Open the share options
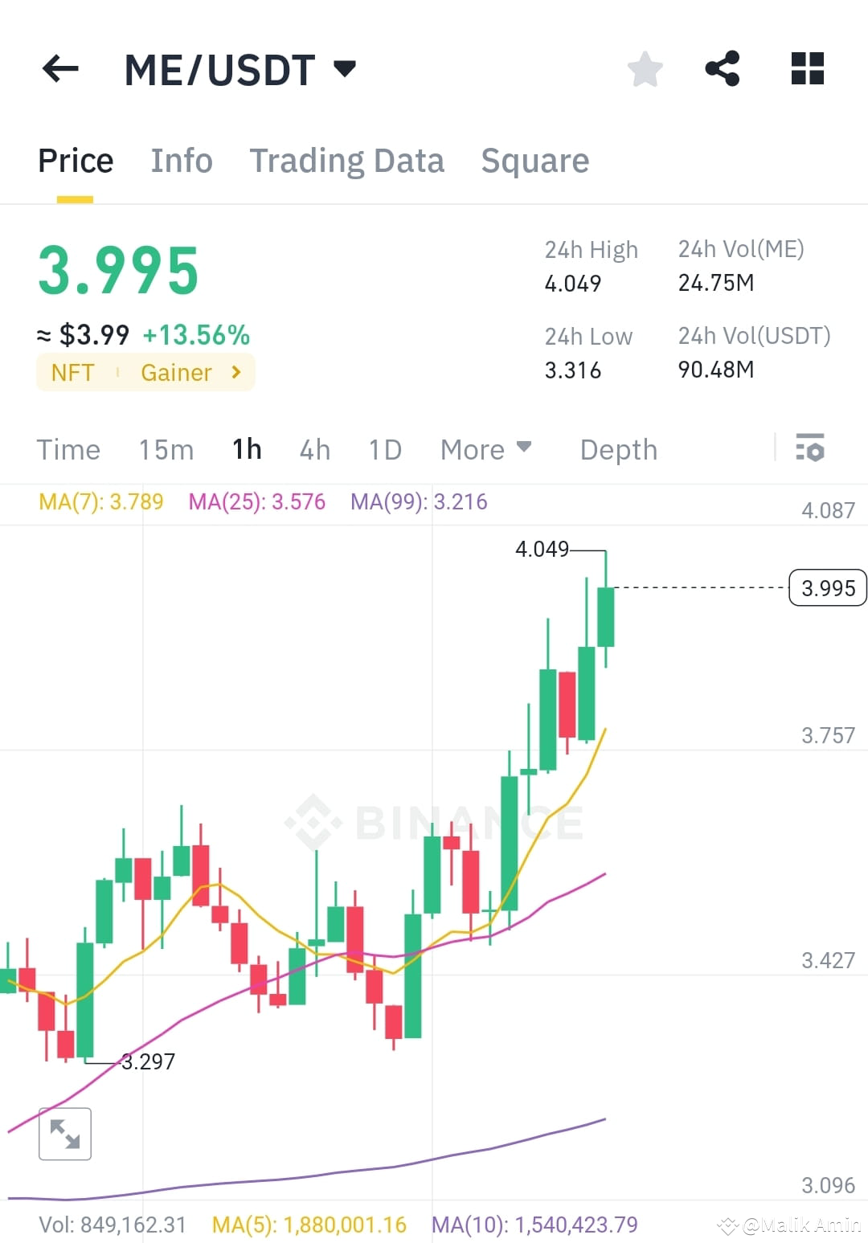 [x=723, y=69]
